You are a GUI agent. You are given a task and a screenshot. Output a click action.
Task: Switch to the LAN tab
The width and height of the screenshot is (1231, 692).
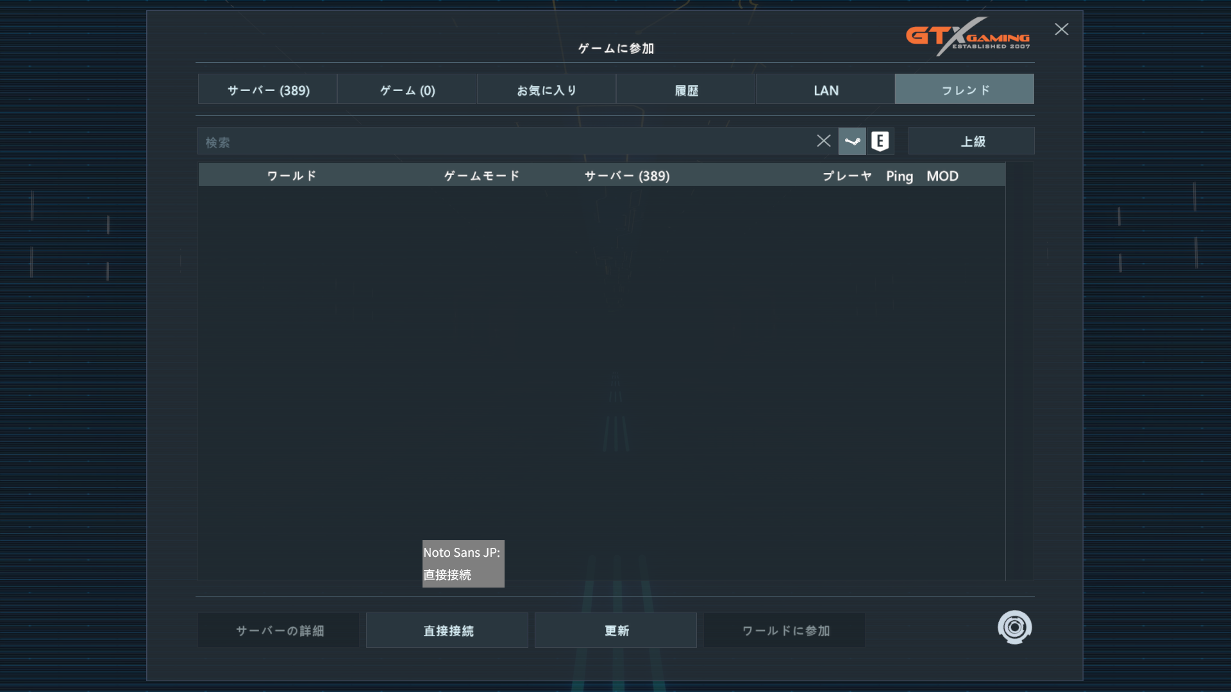point(826,90)
